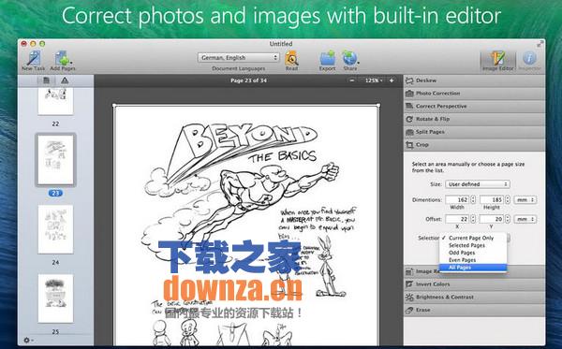Viewport: 562px width, 349px height.
Task: Expand the Brightness & Contrast section
Action: pyautogui.click(x=474, y=298)
